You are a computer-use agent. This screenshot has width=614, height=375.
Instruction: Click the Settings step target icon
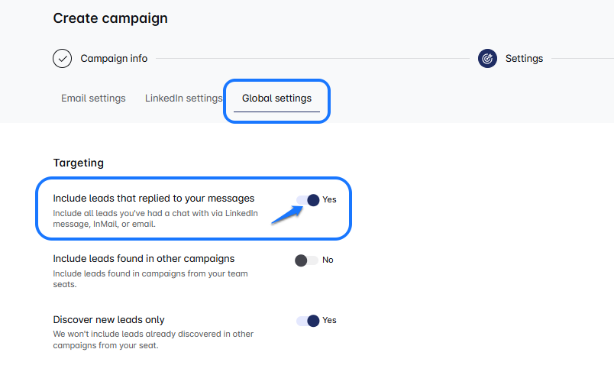487,59
